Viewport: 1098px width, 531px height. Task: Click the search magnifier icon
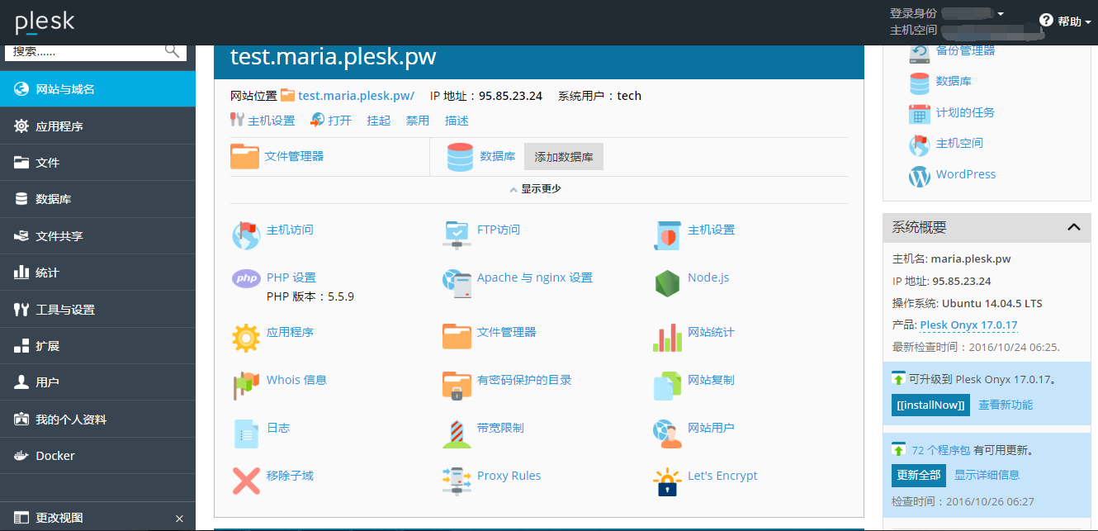(x=172, y=50)
